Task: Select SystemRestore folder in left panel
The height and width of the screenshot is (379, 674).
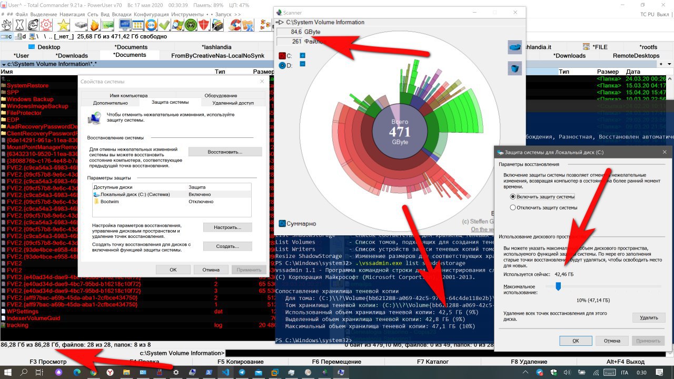Action: [27, 85]
